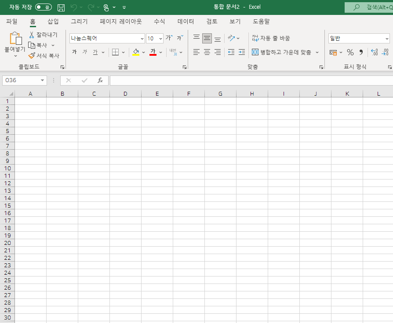Switch to the Page Layout (페이지 레이아웃) tab
Viewport: 393px width, 323px height.
coord(120,22)
